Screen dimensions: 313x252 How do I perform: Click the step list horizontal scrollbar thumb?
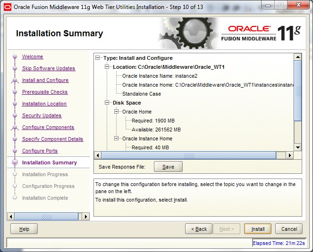pos(46,217)
